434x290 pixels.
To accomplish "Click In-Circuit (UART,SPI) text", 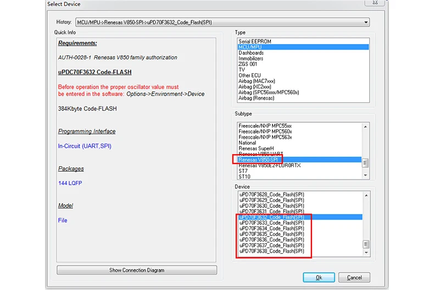I will (85, 146).
